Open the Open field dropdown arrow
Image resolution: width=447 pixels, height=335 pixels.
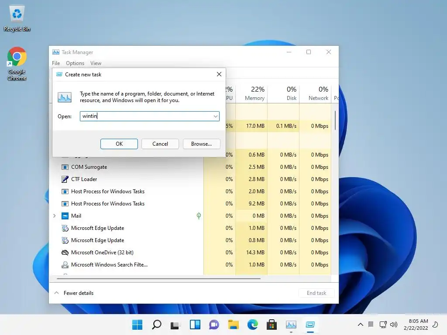click(x=216, y=116)
